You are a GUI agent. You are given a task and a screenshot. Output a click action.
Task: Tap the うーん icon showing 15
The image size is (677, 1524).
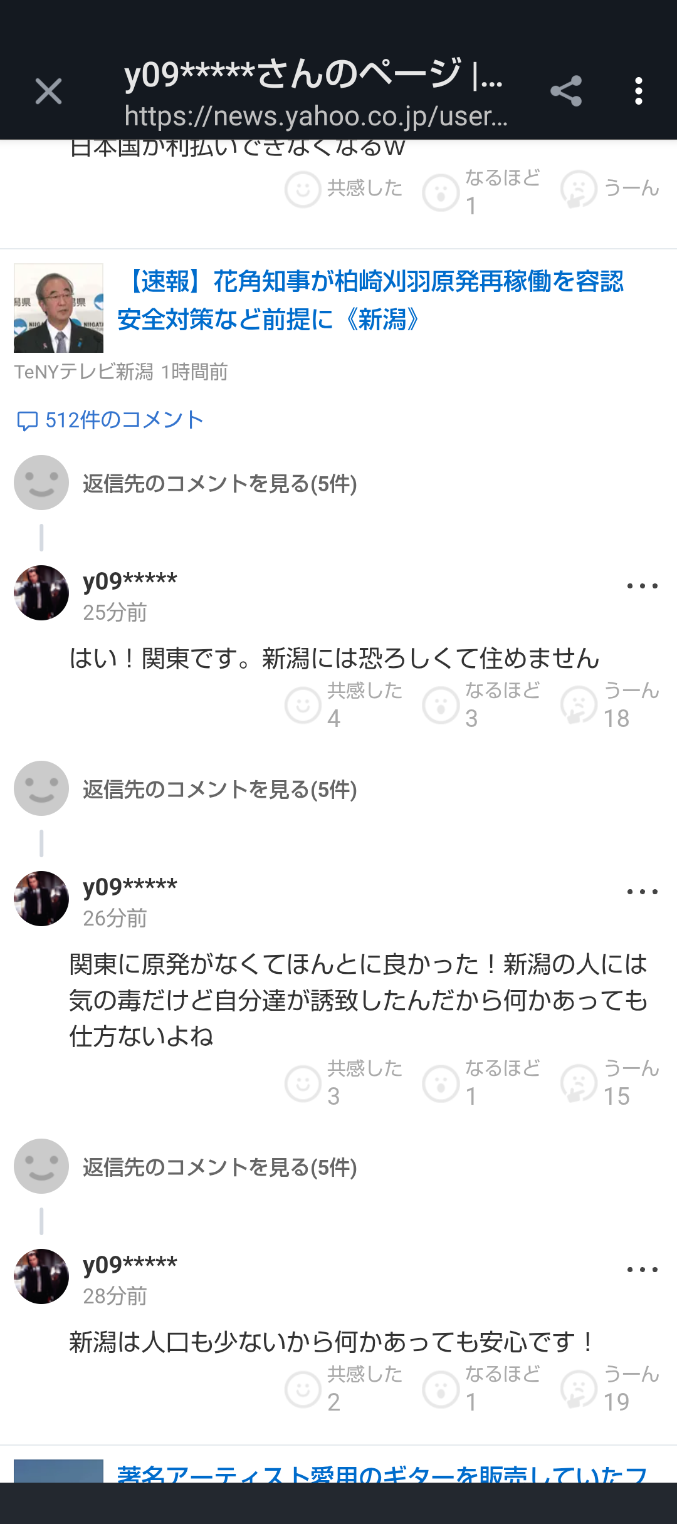coord(579,1083)
